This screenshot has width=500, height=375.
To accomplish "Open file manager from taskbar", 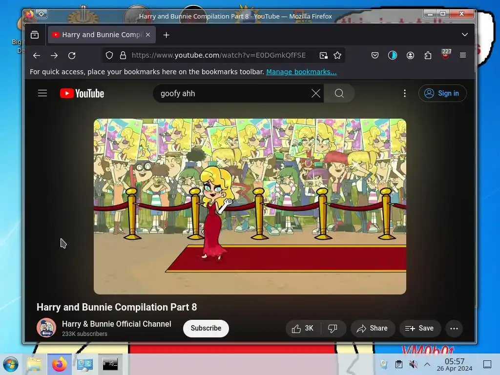I will 34,364.
